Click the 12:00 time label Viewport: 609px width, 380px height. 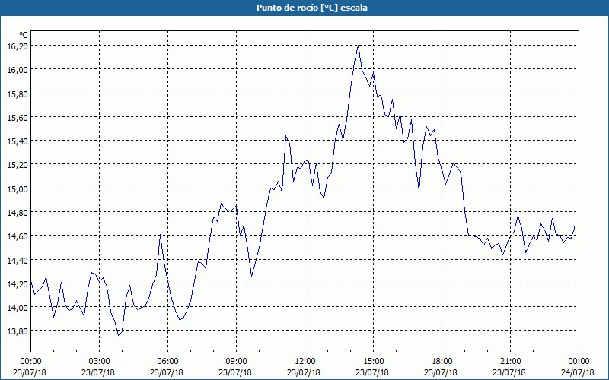pos(305,362)
